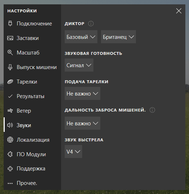The image size is (189, 194).
Task: Open the Базовый announcer dropdown
Action: pyautogui.click(x=81, y=37)
